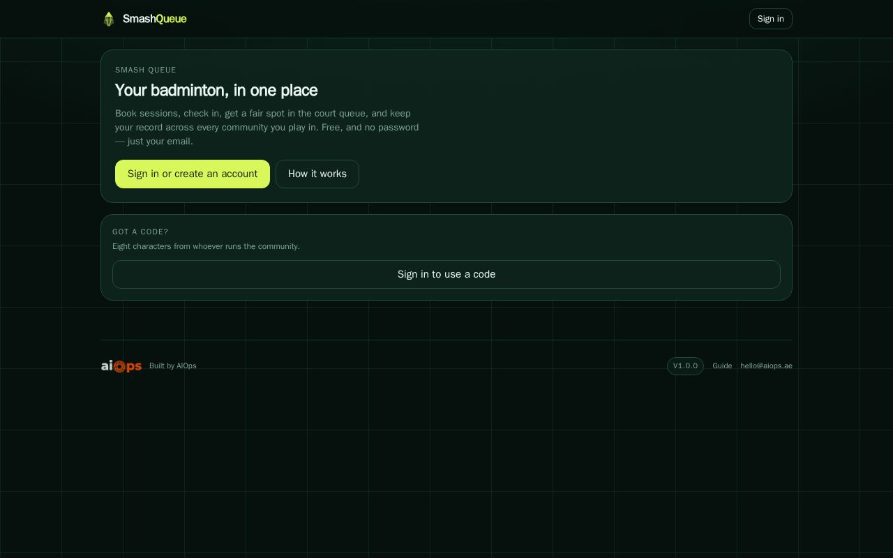Click the AIOps logo in the footer
This screenshot has height=558, width=893.
click(121, 366)
